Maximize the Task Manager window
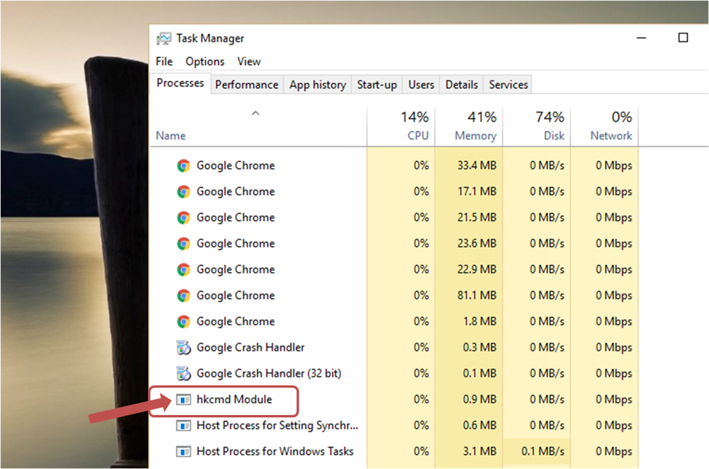Image resolution: width=709 pixels, height=469 pixels. [x=683, y=37]
